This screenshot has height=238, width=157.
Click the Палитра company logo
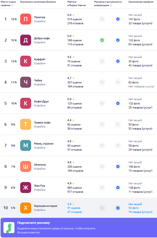click(x=26, y=19)
